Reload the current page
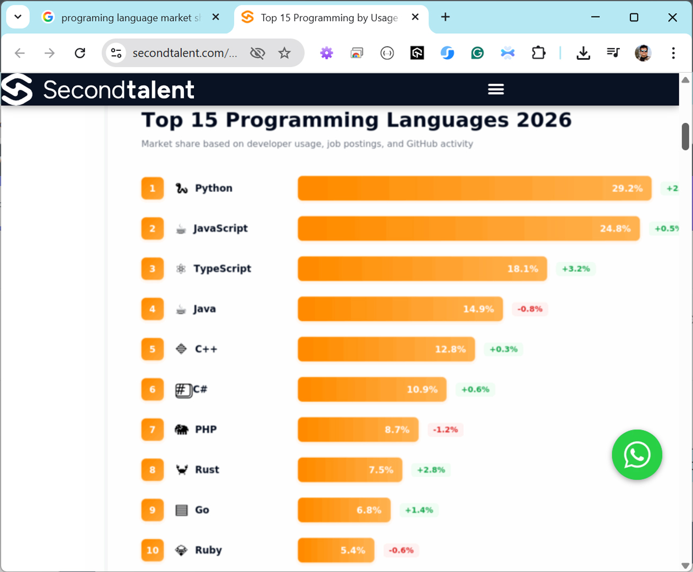This screenshot has width=693, height=572. (80, 53)
